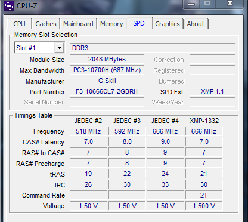Click the Memory Slot Selection group label
The height and width of the screenshot is (222, 248).
tap(46, 35)
